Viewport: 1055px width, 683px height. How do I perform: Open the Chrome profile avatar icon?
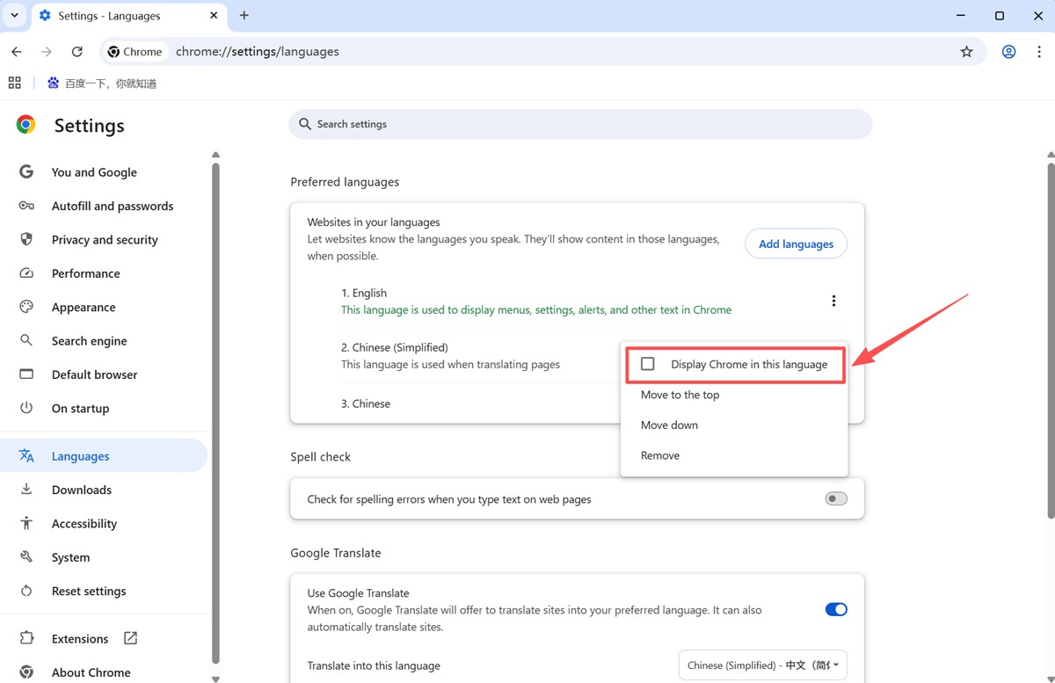pos(1008,52)
